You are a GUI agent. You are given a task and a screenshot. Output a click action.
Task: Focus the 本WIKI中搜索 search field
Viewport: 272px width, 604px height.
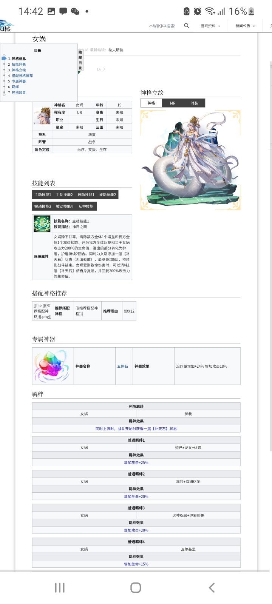(162, 26)
